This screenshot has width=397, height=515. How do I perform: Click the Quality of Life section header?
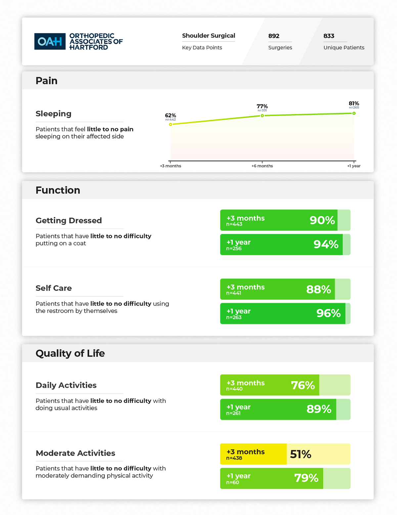tap(70, 353)
